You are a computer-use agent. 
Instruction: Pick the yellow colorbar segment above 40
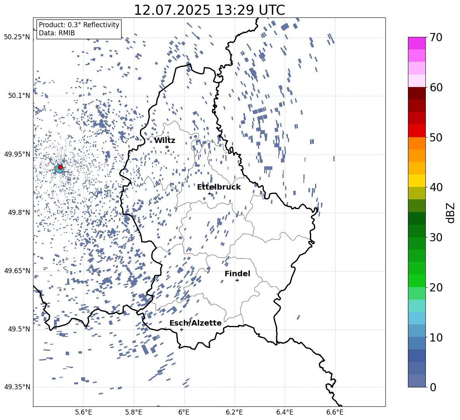[x=416, y=181]
